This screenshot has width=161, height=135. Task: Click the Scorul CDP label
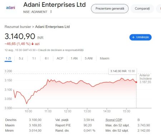(114, 120)
